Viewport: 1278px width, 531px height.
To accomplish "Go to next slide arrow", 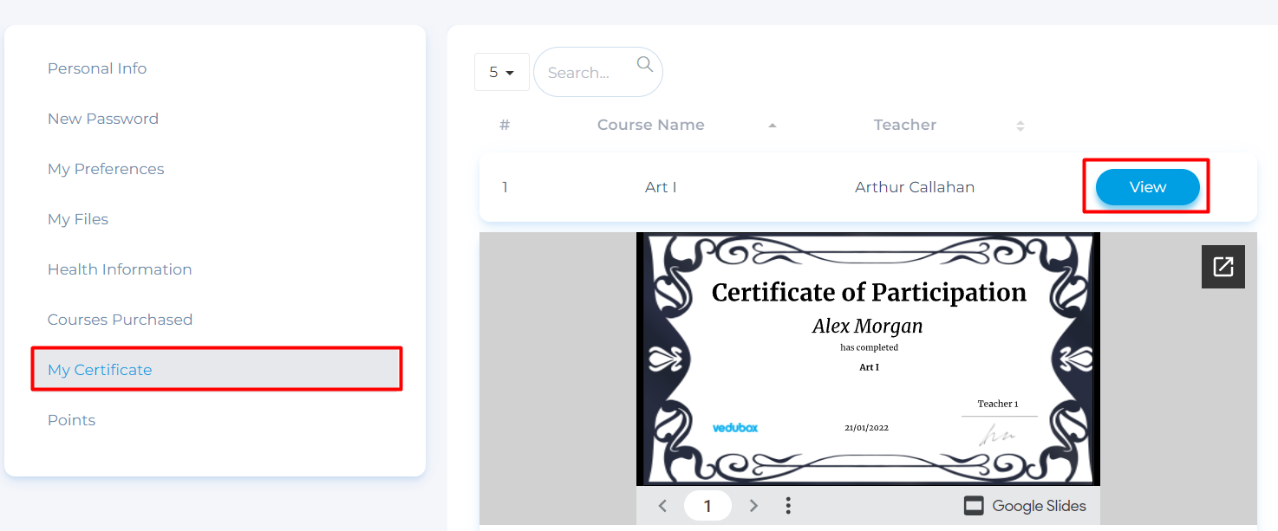I will [753, 506].
